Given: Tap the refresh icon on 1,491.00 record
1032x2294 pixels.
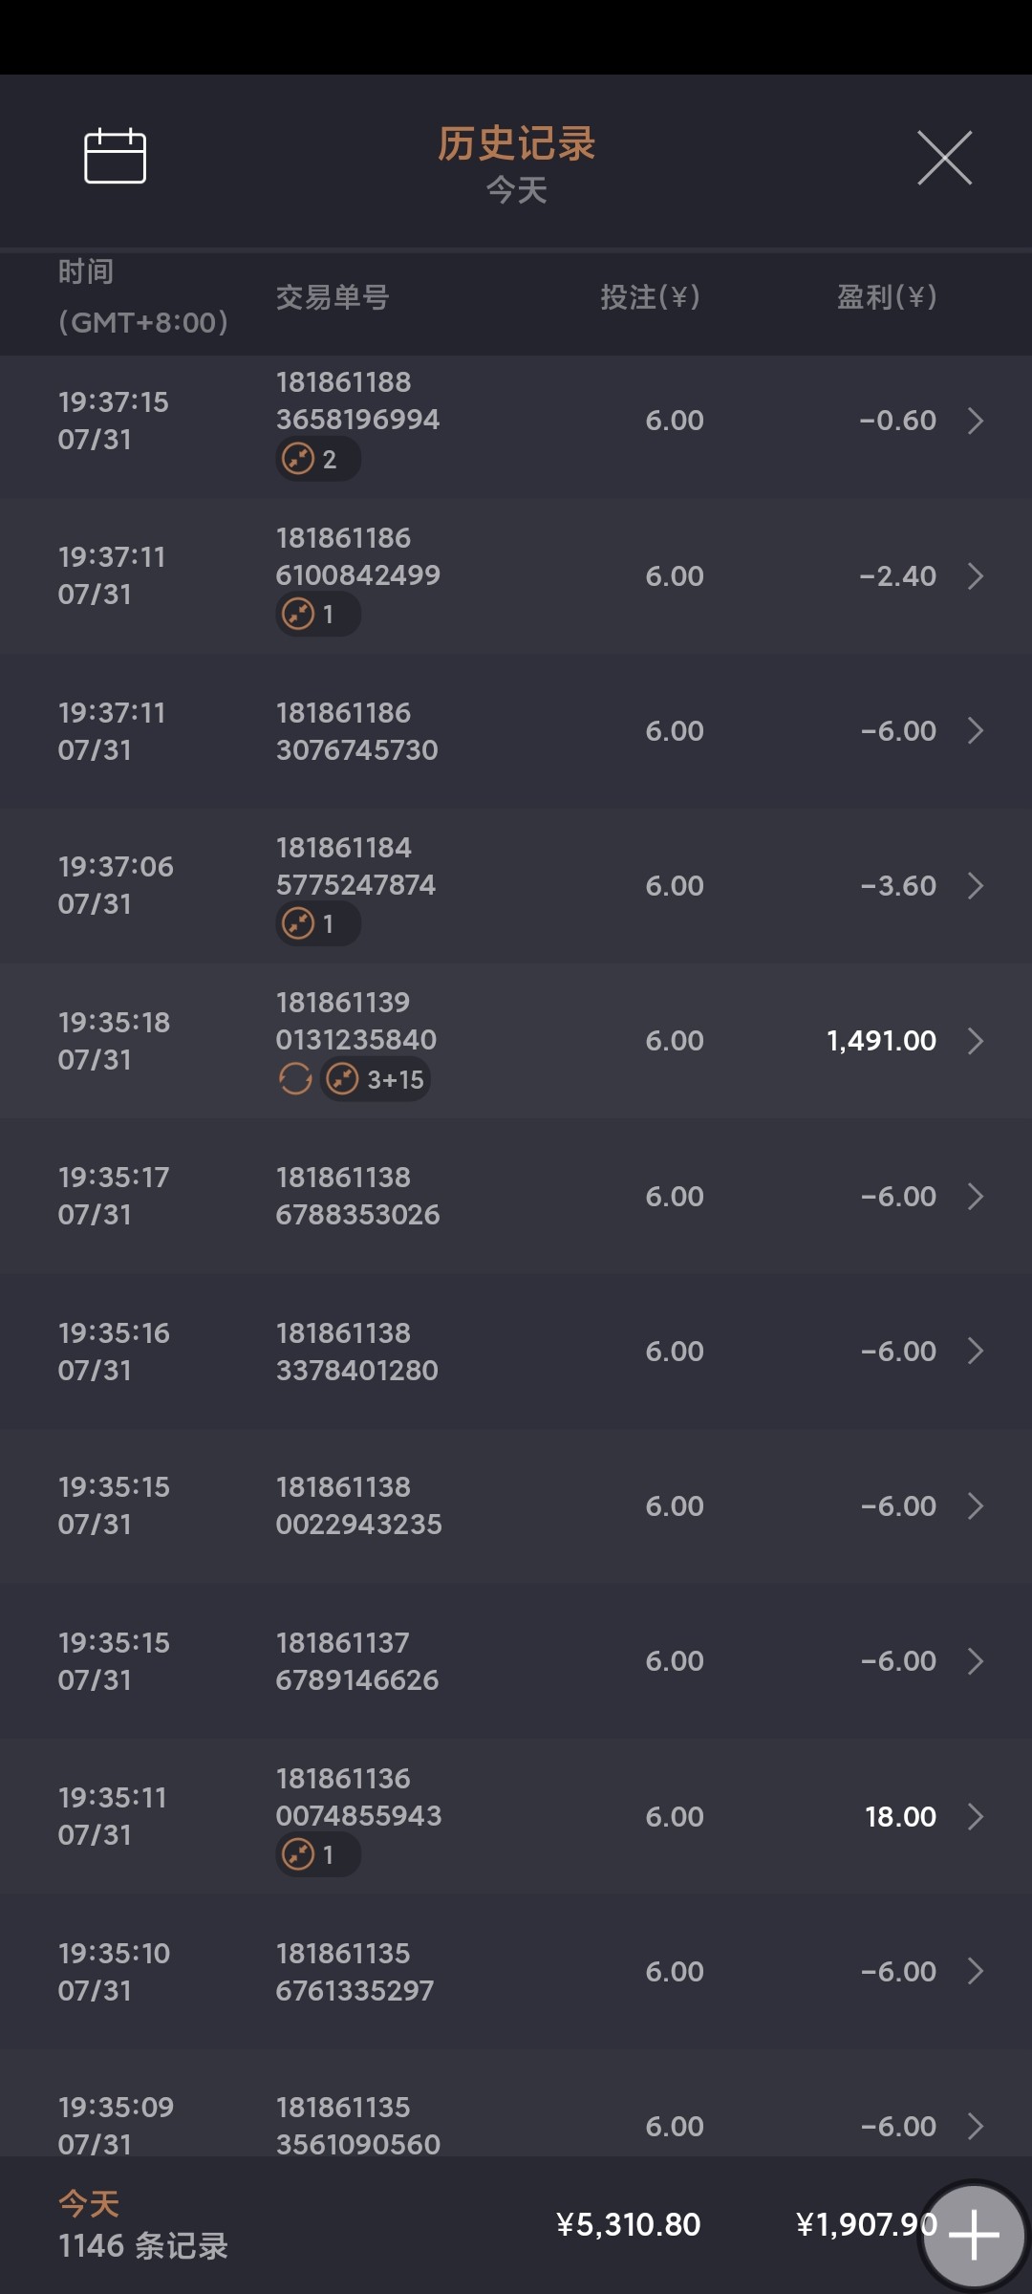Looking at the screenshot, I should (x=295, y=1079).
